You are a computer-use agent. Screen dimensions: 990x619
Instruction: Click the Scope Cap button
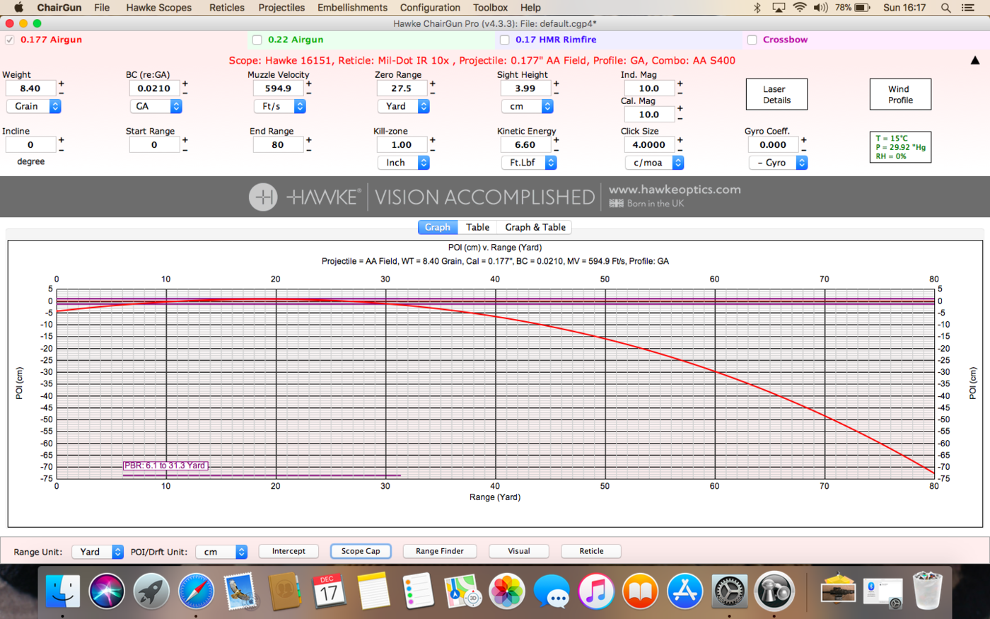point(361,551)
